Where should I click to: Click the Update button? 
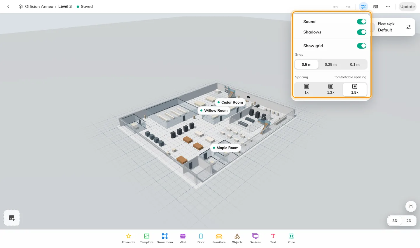click(x=407, y=7)
